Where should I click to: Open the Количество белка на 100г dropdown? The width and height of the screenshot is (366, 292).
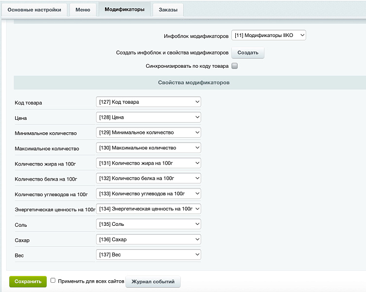point(149,178)
